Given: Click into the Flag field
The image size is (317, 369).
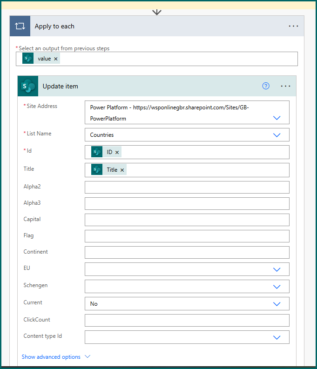Looking at the screenshot, I should [187, 236].
